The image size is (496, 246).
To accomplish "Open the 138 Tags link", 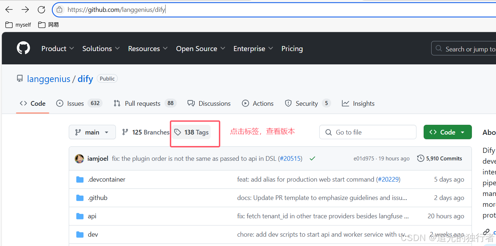I will (191, 132).
